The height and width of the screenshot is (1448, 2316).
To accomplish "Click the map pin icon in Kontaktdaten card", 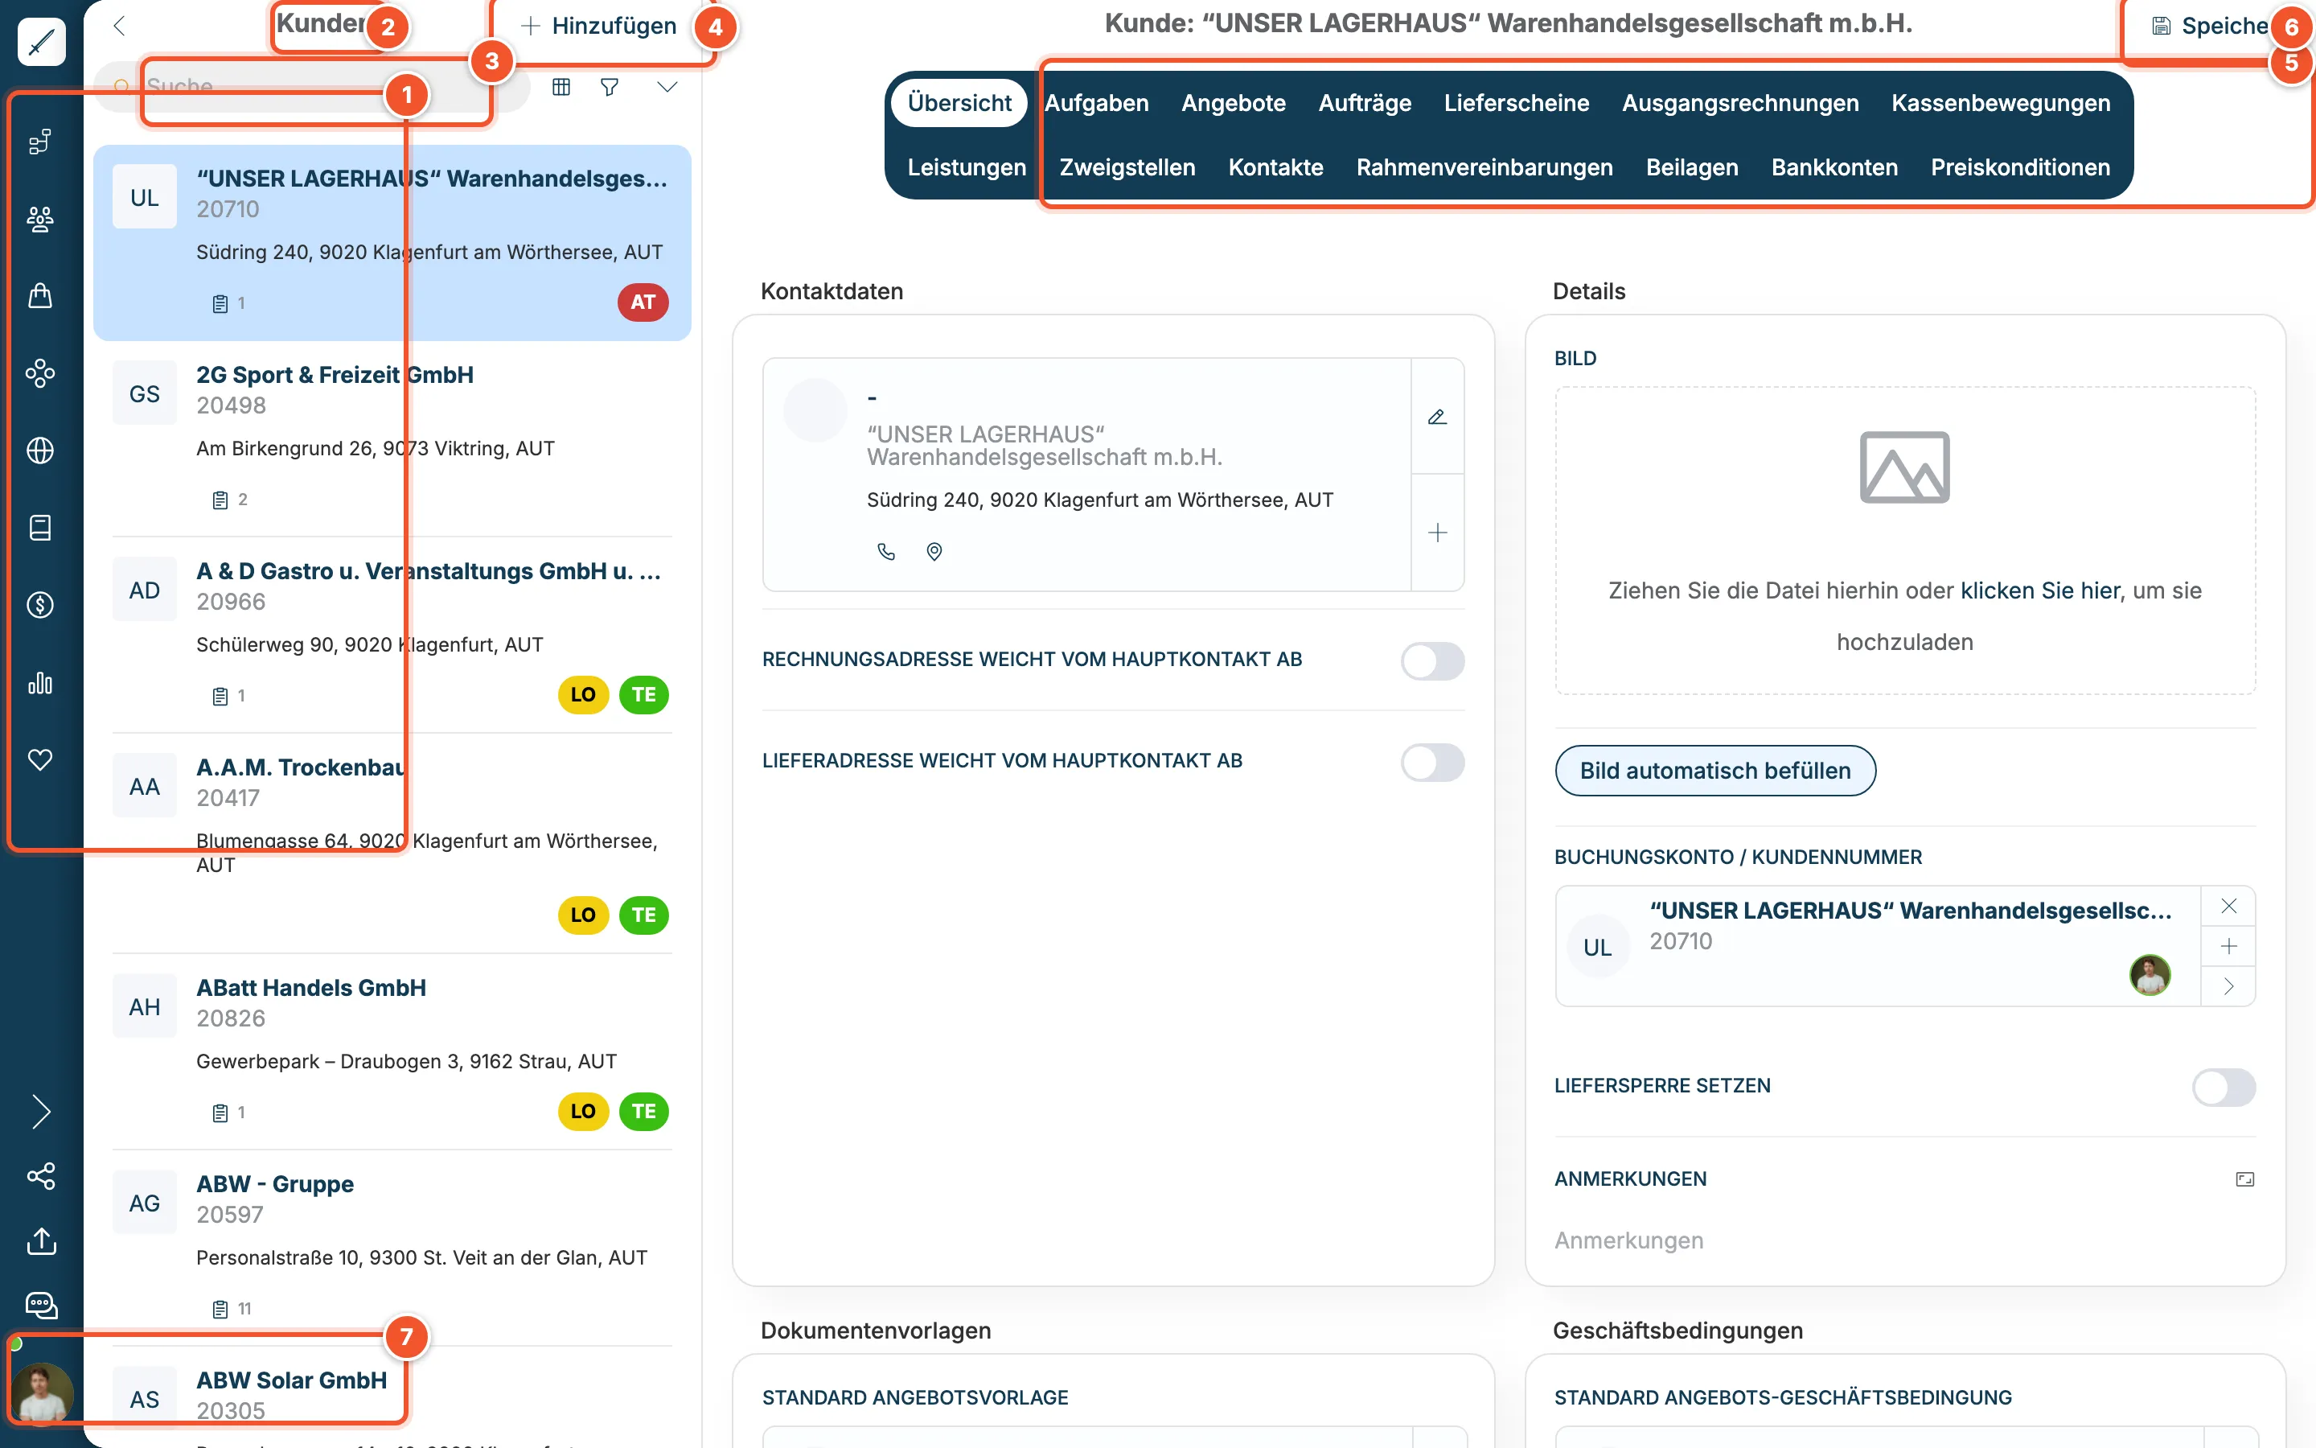I will [935, 552].
